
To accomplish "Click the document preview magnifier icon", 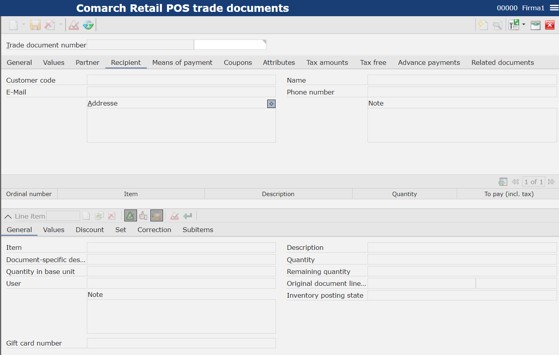I will (497, 25).
